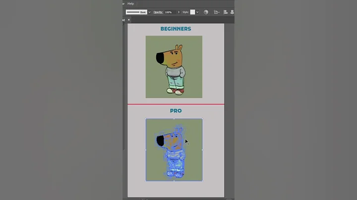Click the Horizontal Align Center icon

tap(232, 12)
